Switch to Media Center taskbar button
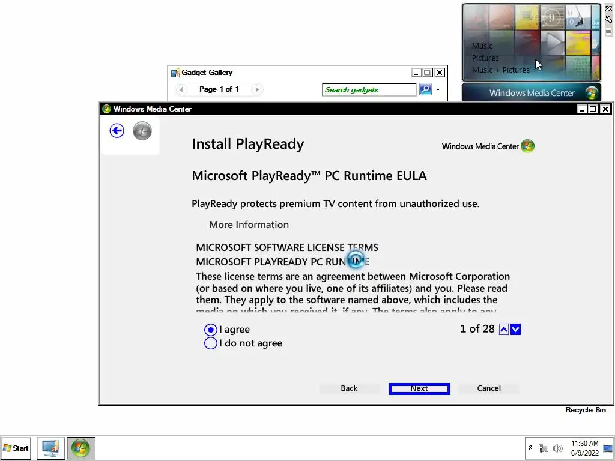This screenshot has width=615, height=461. (81, 448)
